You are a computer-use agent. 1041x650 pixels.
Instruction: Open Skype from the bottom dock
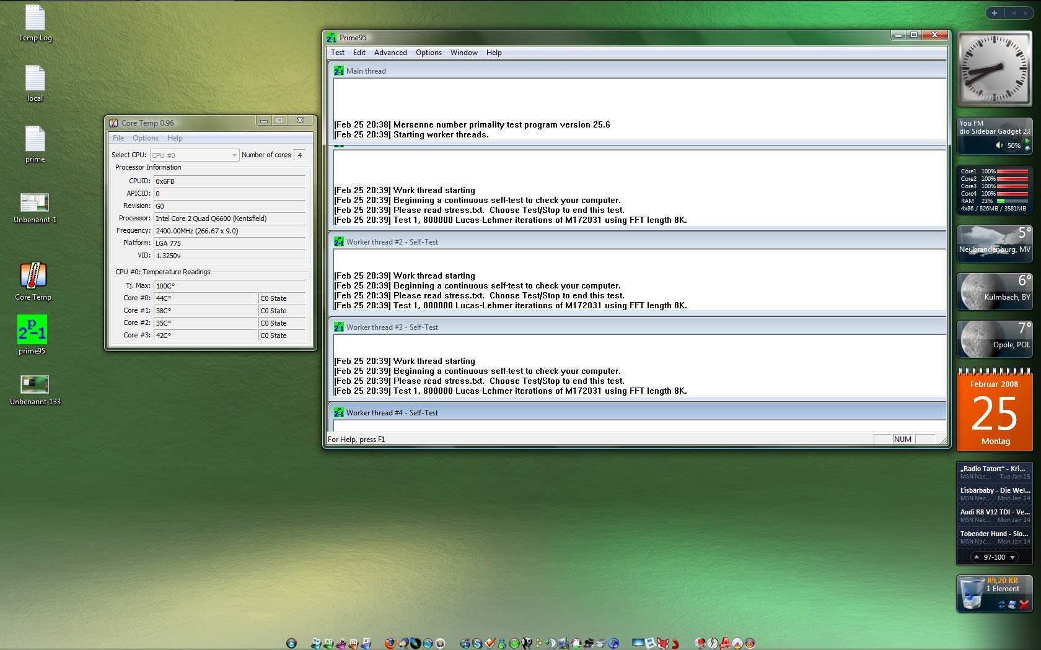[477, 643]
